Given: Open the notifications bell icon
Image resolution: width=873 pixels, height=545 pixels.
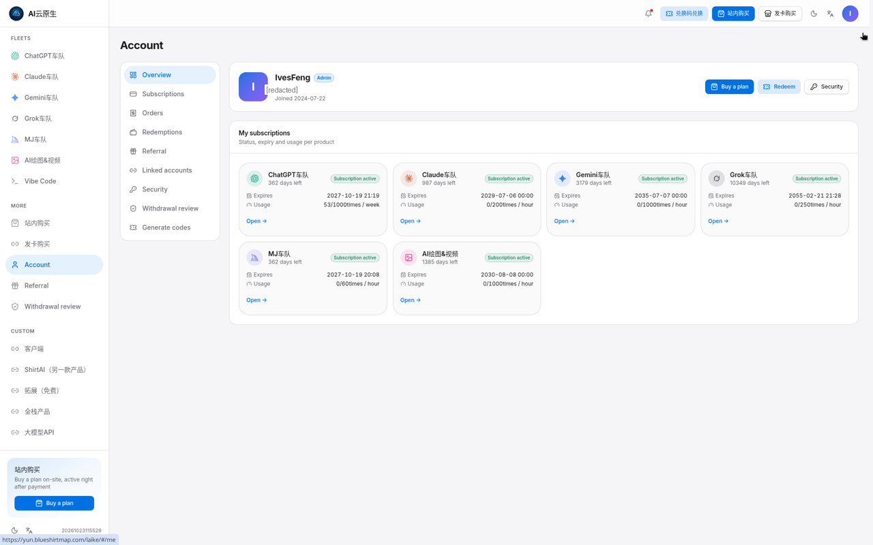Looking at the screenshot, I should click(649, 14).
